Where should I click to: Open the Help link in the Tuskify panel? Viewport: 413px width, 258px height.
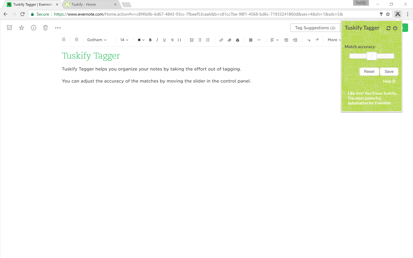pyautogui.click(x=389, y=82)
